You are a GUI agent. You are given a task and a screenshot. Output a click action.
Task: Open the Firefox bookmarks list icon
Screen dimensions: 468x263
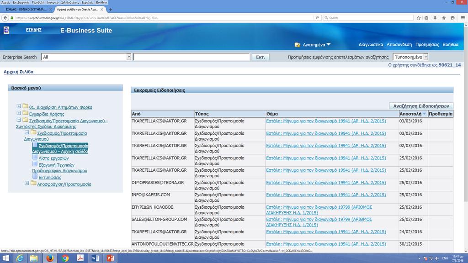coord(426,18)
